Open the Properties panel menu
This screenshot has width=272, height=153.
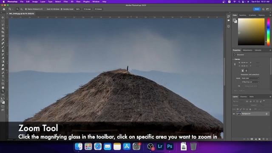[270, 50]
